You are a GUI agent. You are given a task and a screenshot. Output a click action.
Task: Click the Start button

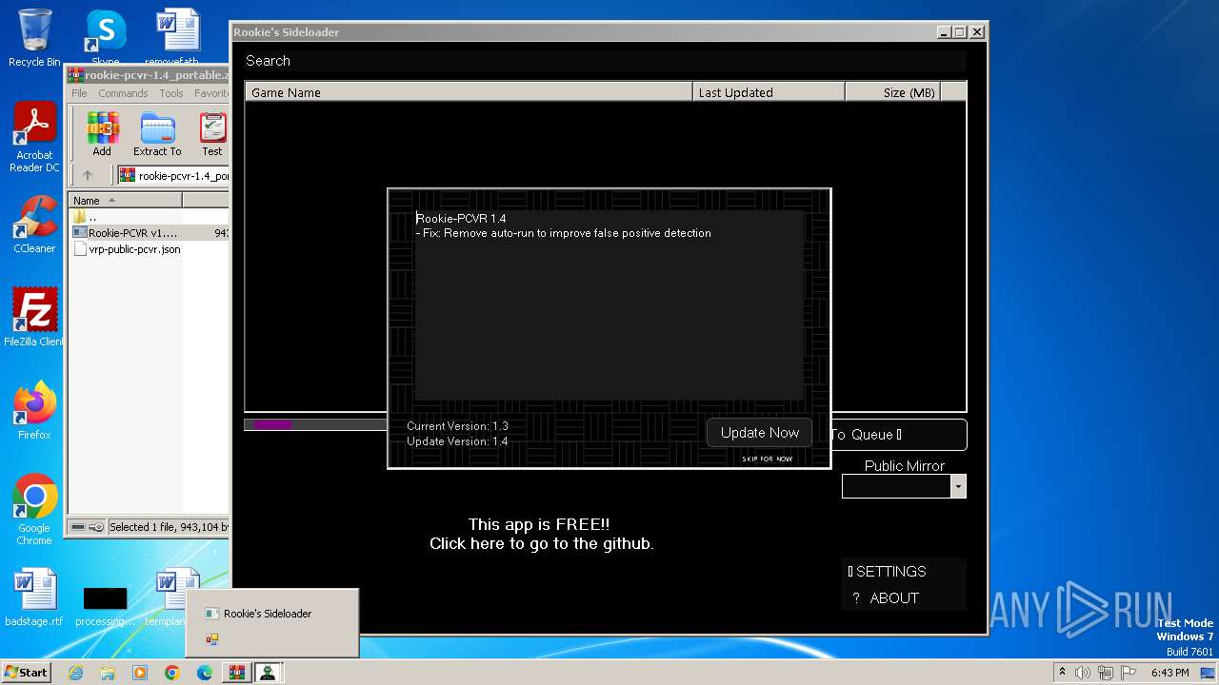pos(26,673)
